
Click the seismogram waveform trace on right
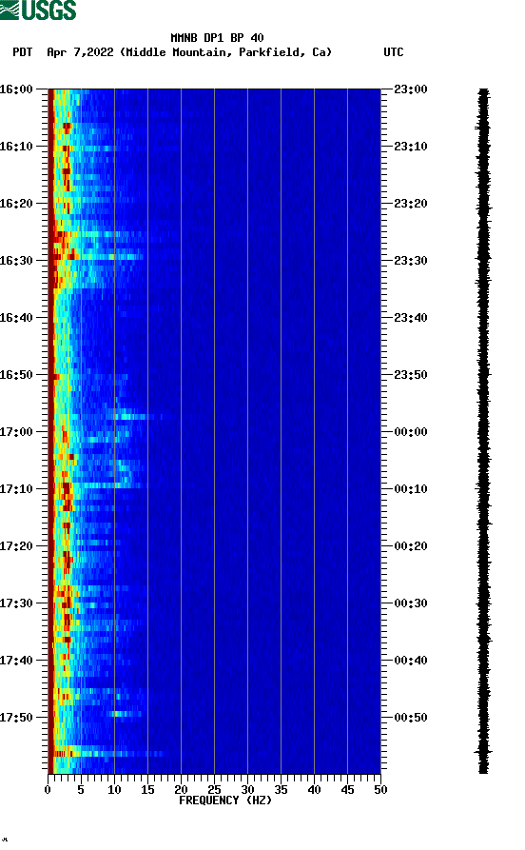484,431
